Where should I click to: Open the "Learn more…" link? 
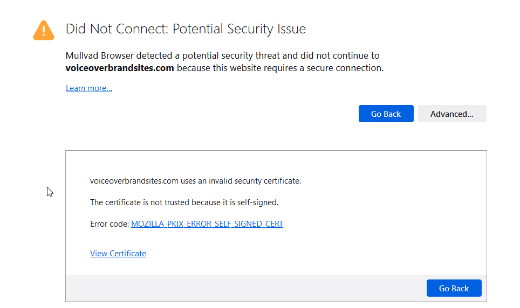[x=89, y=88]
